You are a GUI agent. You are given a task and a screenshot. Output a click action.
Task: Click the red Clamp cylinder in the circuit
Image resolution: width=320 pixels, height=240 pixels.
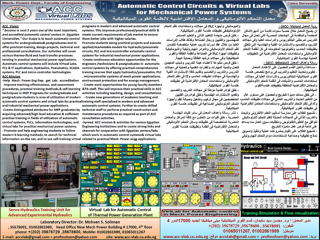[303, 162]
